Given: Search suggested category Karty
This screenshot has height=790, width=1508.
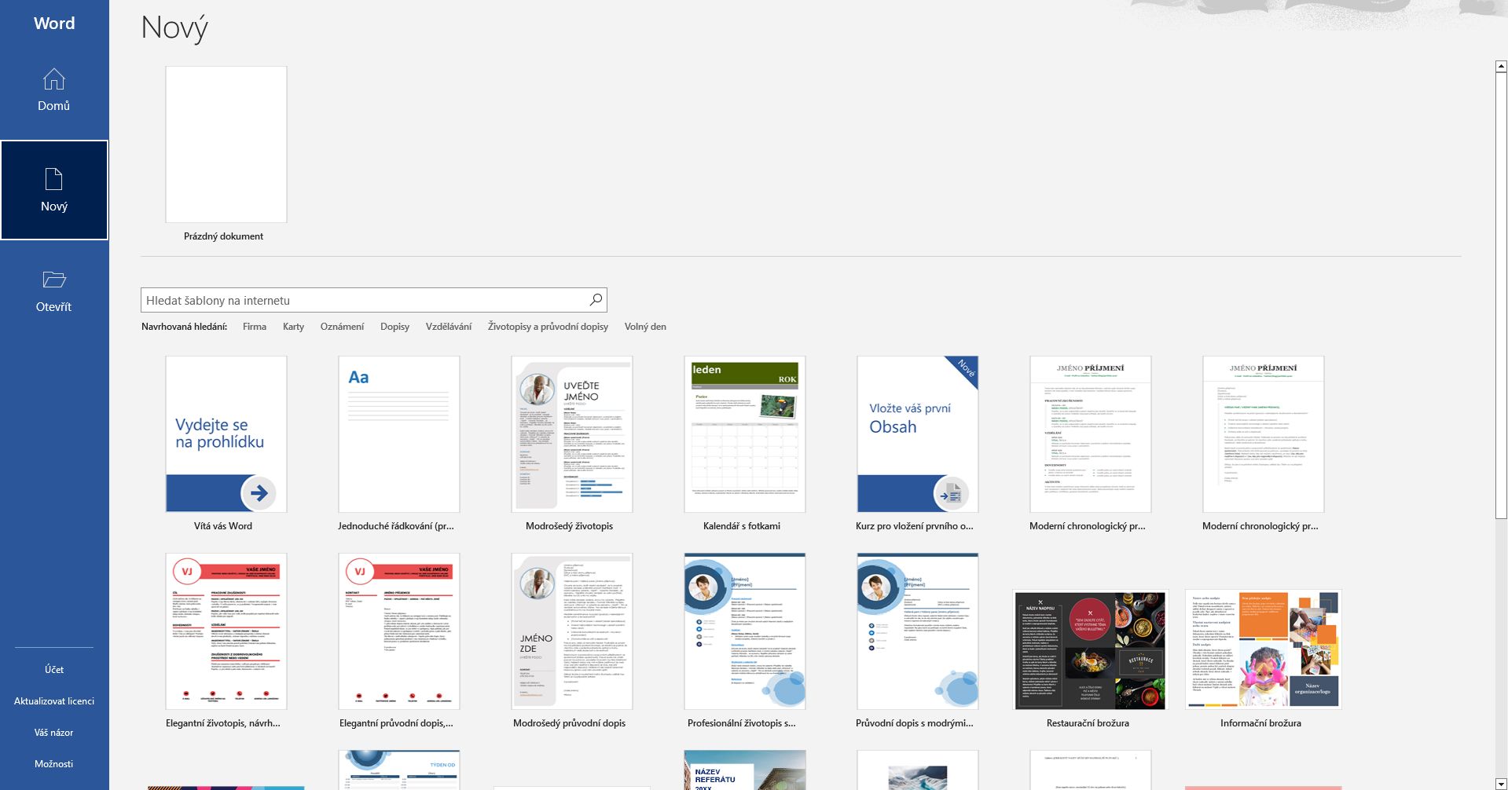Looking at the screenshot, I should [x=293, y=327].
